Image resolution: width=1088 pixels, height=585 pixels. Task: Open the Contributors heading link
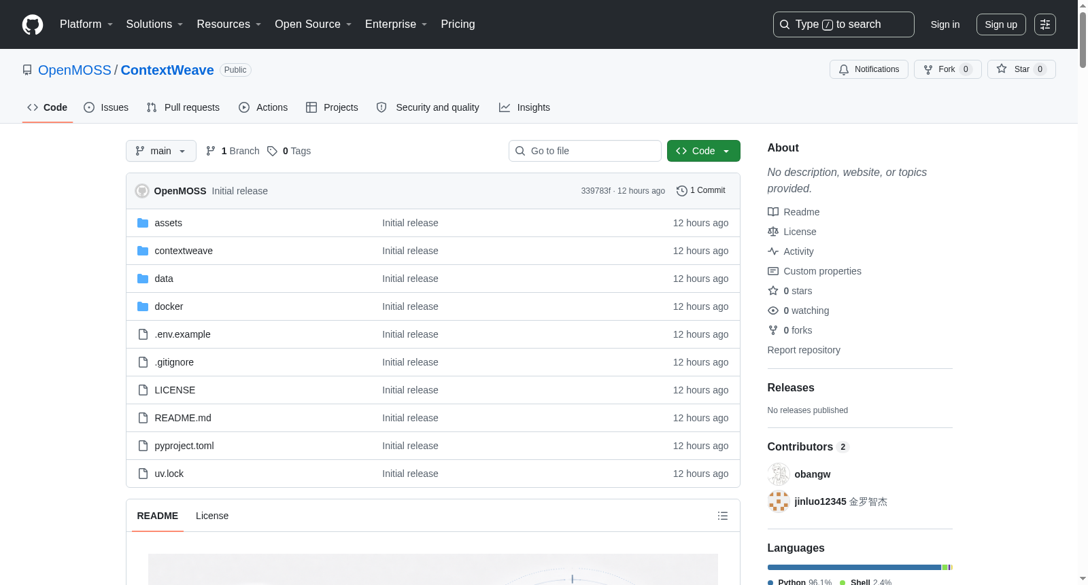tap(809, 447)
